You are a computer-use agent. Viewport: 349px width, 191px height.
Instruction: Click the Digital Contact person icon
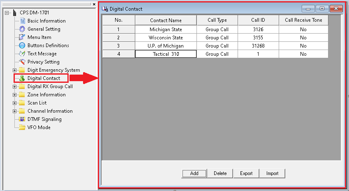point(22,78)
